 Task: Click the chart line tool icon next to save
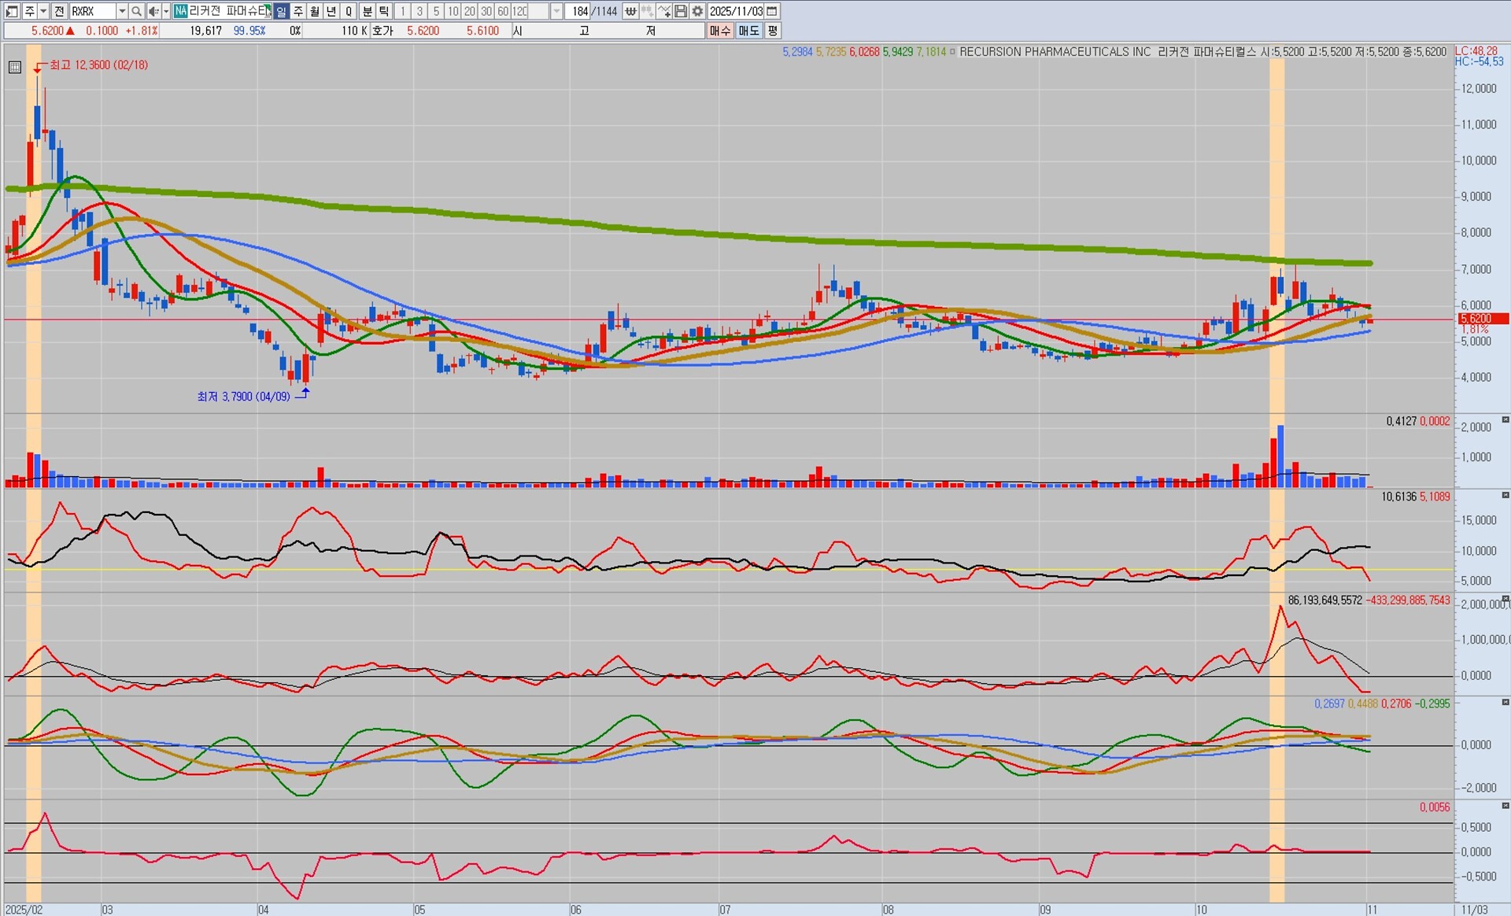click(x=664, y=11)
